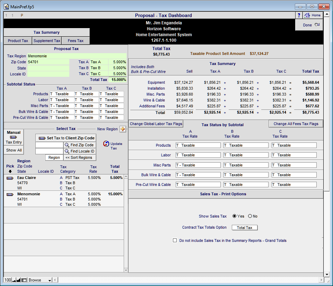Click the Done return arrow button
The image size is (333, 286).
309,25
